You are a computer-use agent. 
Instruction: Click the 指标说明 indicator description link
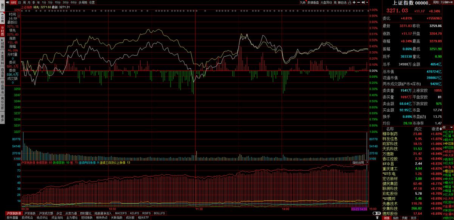[358, 163]
